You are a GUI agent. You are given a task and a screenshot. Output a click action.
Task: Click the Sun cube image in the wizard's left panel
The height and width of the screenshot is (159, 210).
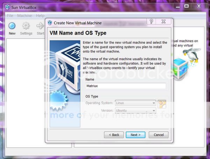pyautogui.click(x=65, y=84)
